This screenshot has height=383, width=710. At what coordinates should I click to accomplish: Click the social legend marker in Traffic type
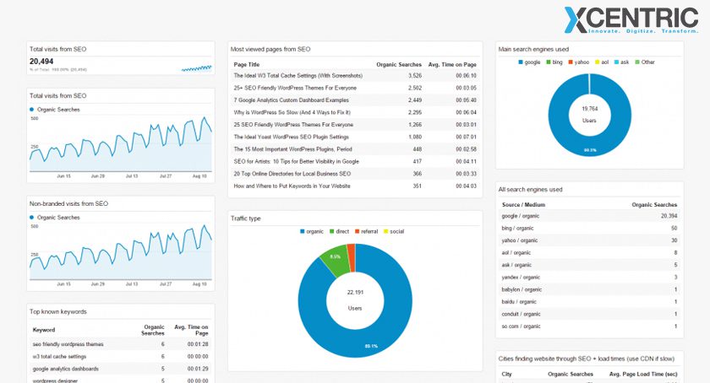(386, 231)
